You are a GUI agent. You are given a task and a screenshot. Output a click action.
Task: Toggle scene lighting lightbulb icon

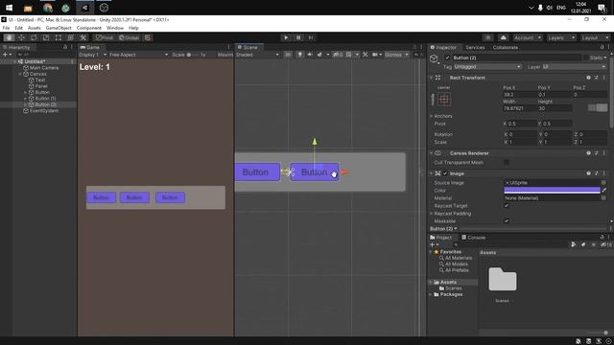(299, 55)
